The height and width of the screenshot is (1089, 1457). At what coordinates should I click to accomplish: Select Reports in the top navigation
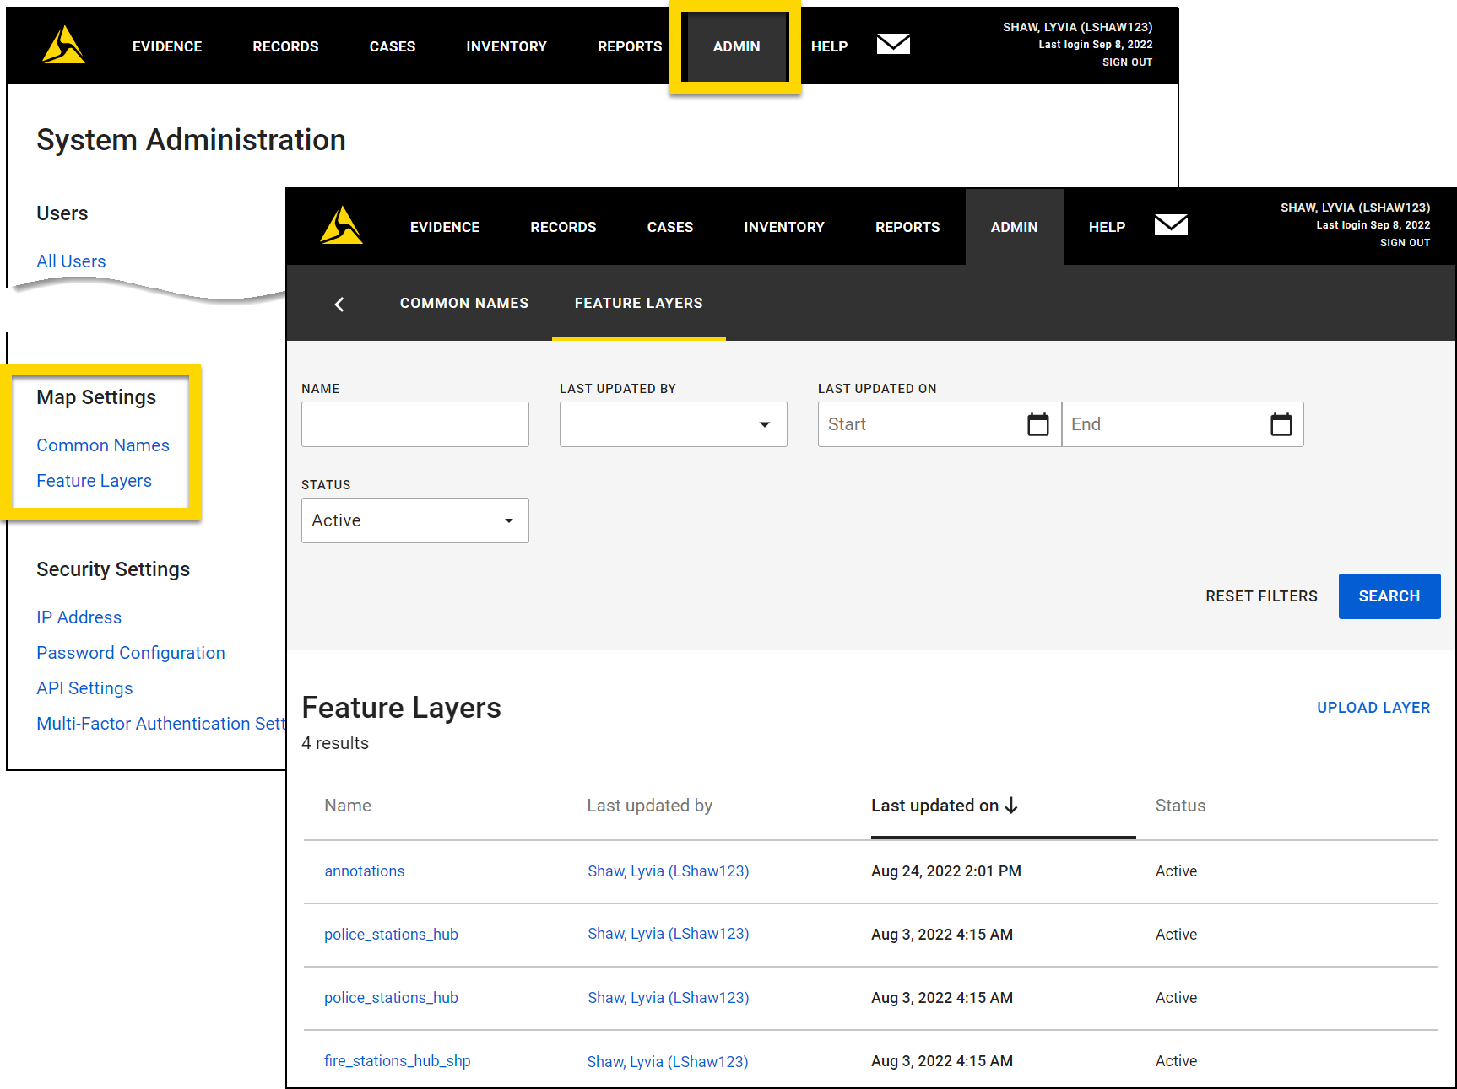pyautogui.click(x=907, y=226)
